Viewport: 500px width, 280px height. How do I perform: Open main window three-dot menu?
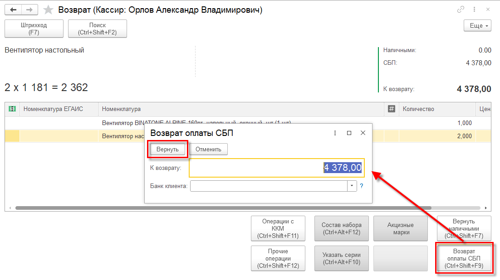coord(474,10)
